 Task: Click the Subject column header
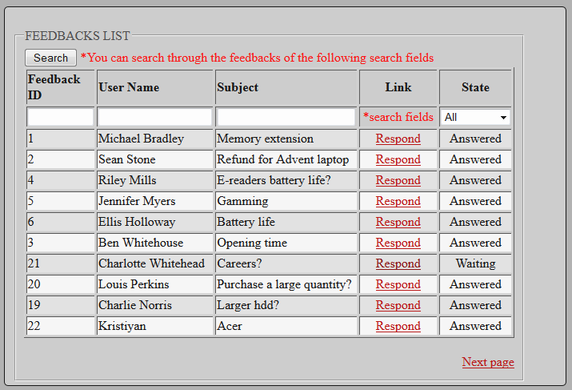click(x=238, y=87)
